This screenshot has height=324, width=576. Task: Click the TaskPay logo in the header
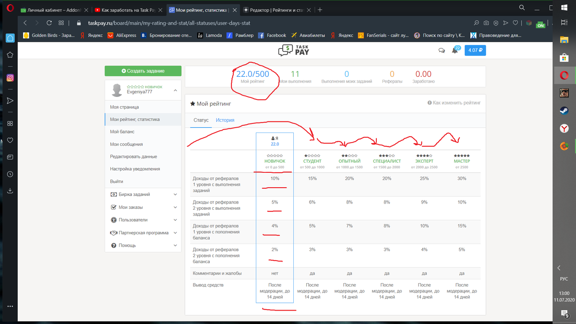coord(294,50)
